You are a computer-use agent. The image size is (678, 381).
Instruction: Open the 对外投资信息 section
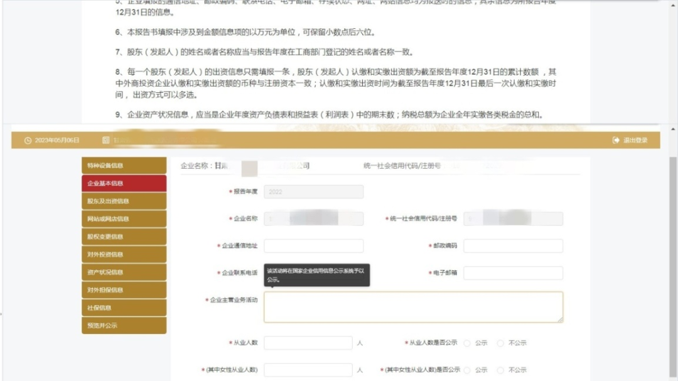tap(123, 254)
